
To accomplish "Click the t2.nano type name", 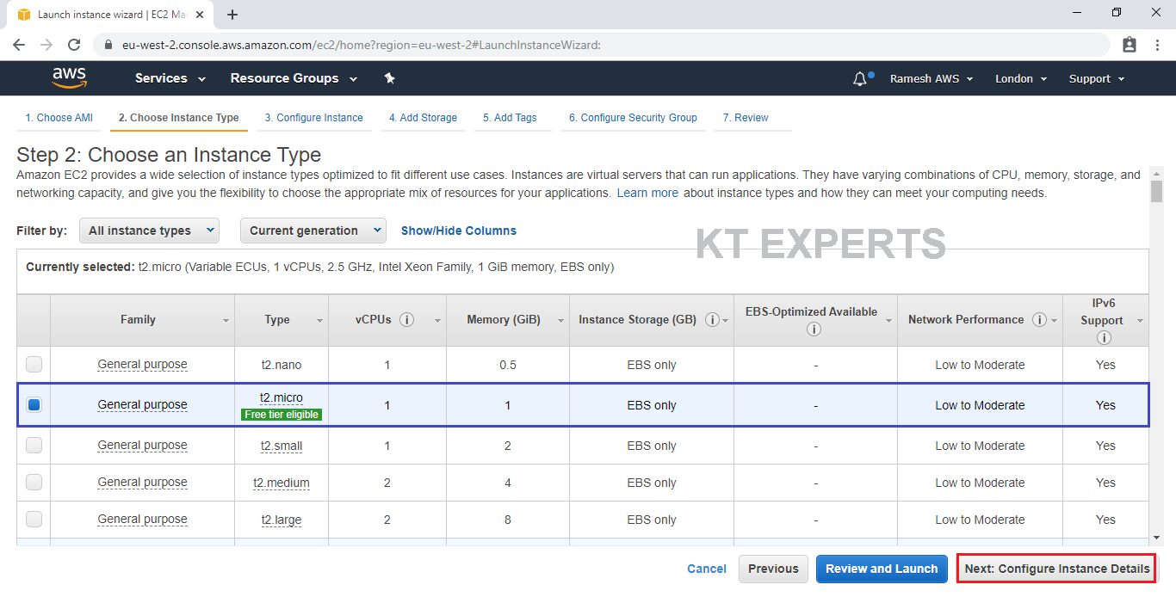I will coord(282,365).
